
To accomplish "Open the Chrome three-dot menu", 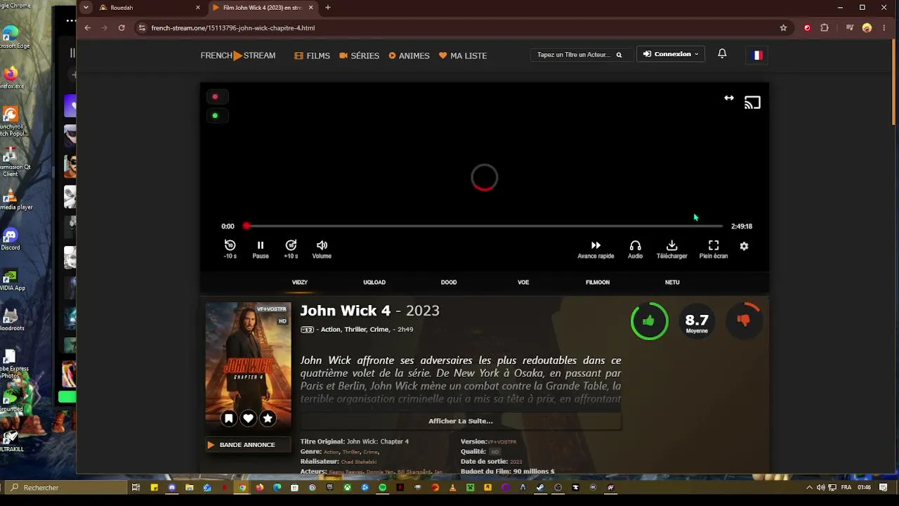I will click(884, 28).
